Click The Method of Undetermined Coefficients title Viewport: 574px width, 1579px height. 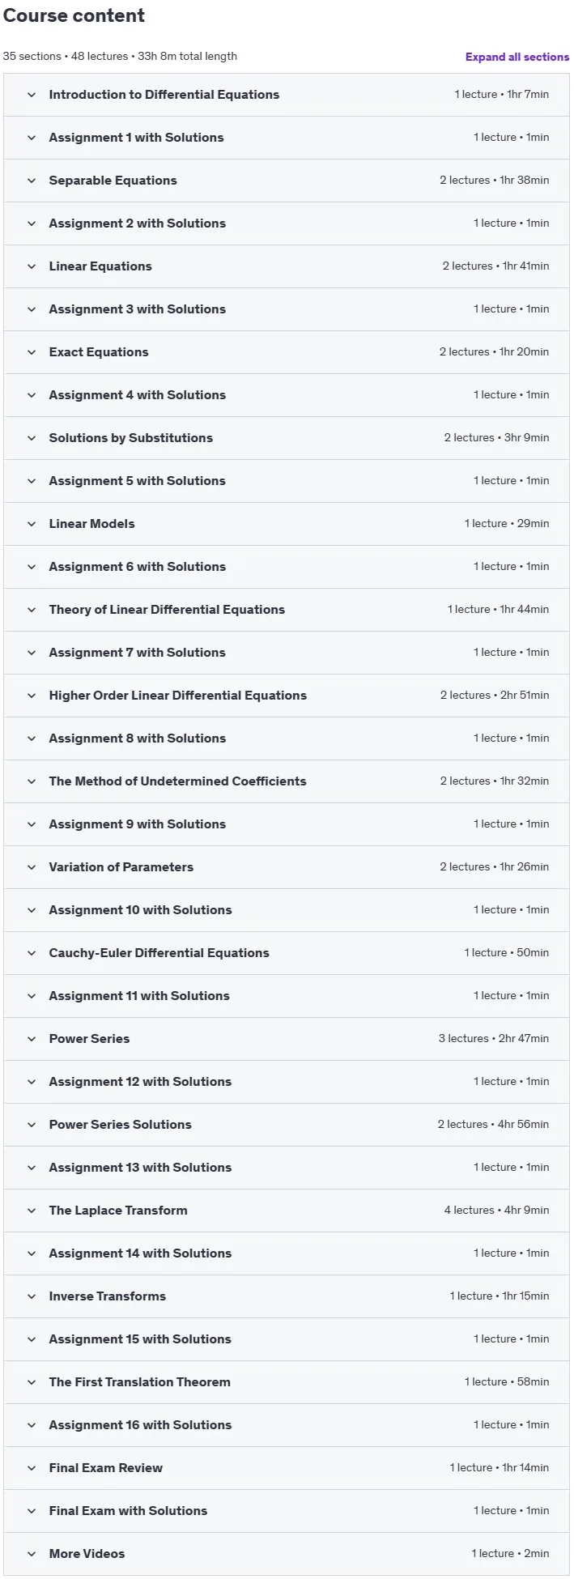pos(177,781)
